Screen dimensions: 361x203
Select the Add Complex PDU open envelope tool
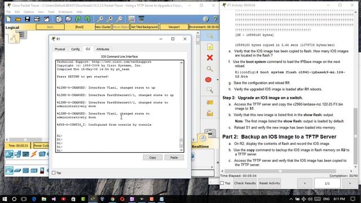[210, 113]
